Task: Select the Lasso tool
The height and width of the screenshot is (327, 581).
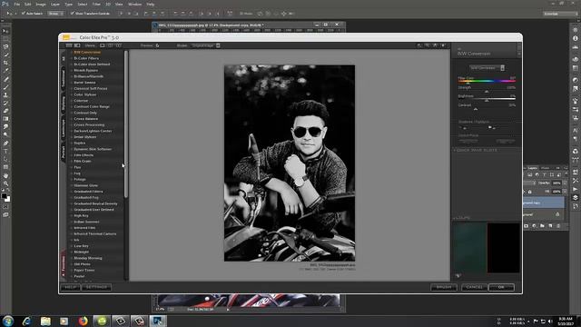Action: click(x=5, y=47)
